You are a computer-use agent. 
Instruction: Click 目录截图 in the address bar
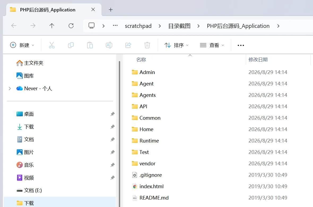coord(179,26)
